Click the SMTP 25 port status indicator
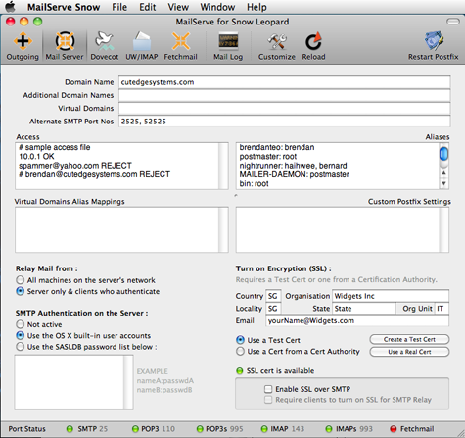Image resolution: width=465 pixels, height=438 pixels. [70, 429]
